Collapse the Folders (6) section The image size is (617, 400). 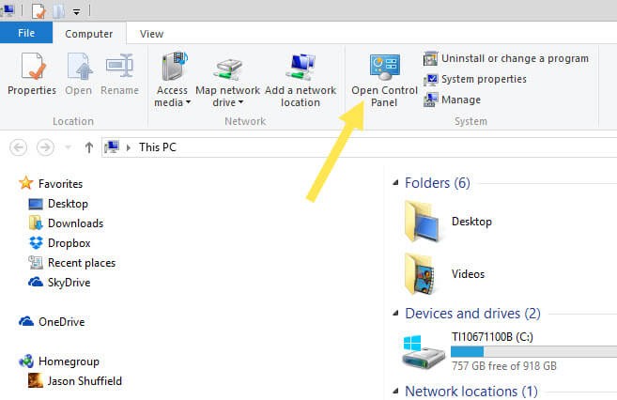(x=394, y=183)
